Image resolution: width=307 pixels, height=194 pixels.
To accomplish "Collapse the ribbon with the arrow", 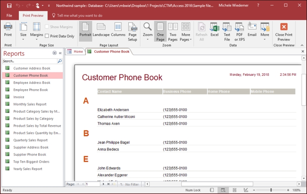I will pos(302,45).
